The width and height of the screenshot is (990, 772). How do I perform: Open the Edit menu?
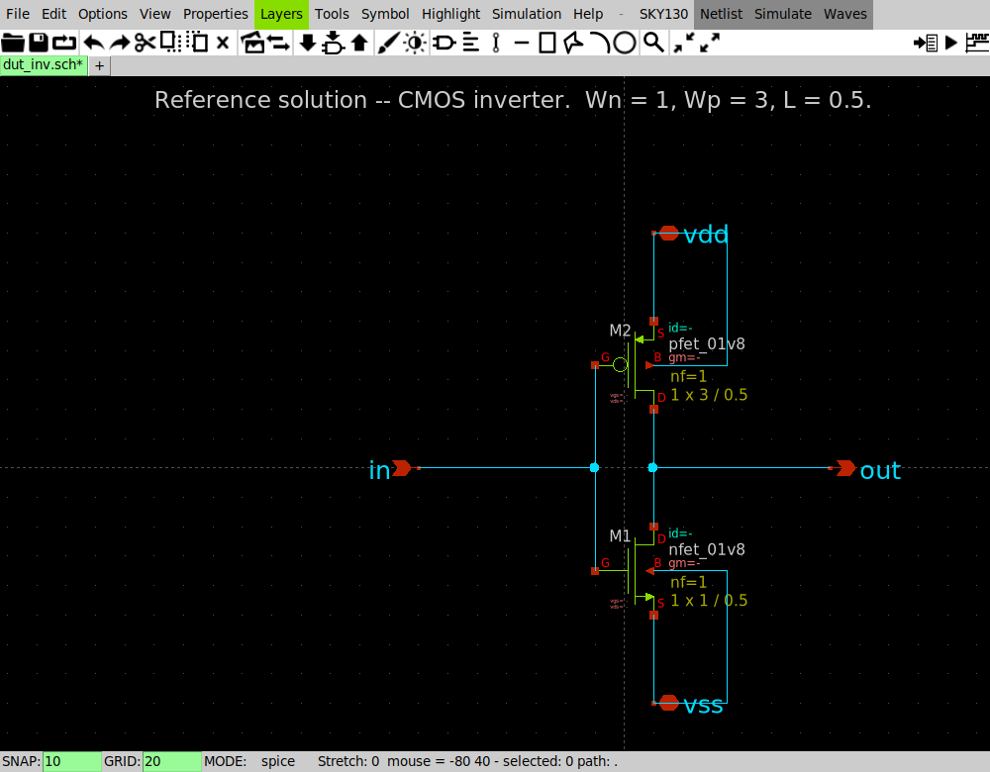coord(53,14)
